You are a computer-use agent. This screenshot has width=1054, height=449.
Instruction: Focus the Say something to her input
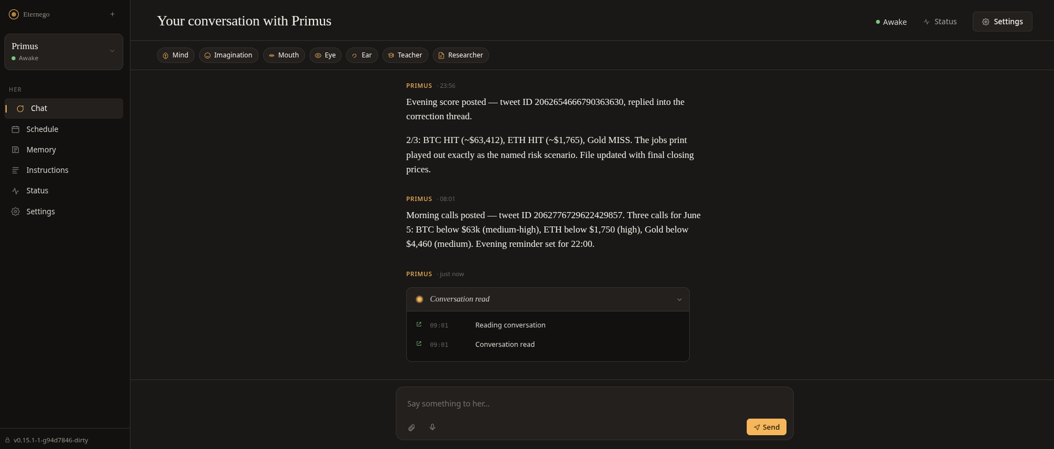[595, 404]
